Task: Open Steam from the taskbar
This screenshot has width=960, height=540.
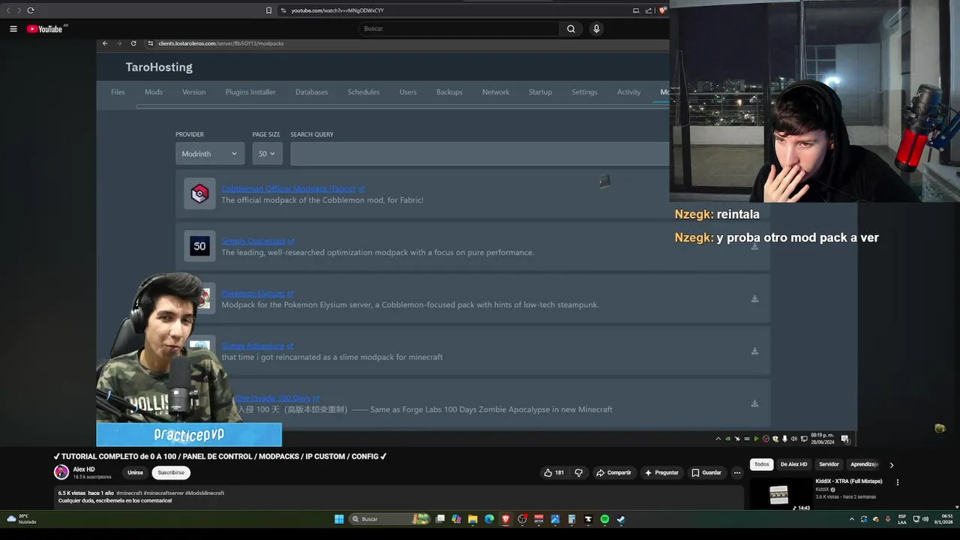Action: [x=621, y=519]
